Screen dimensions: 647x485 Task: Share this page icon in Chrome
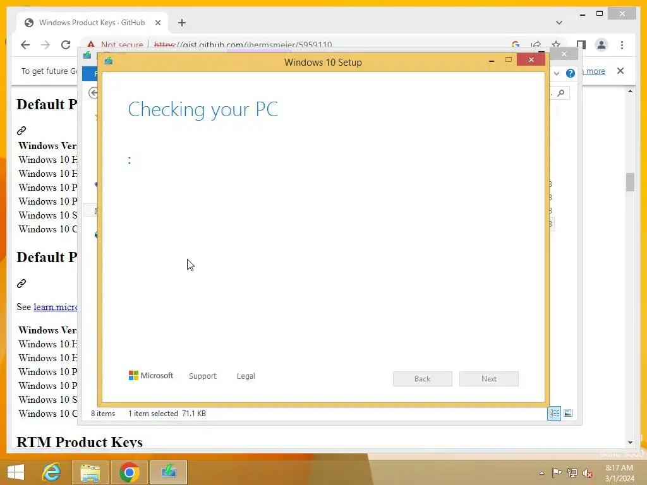pos(536,45)
